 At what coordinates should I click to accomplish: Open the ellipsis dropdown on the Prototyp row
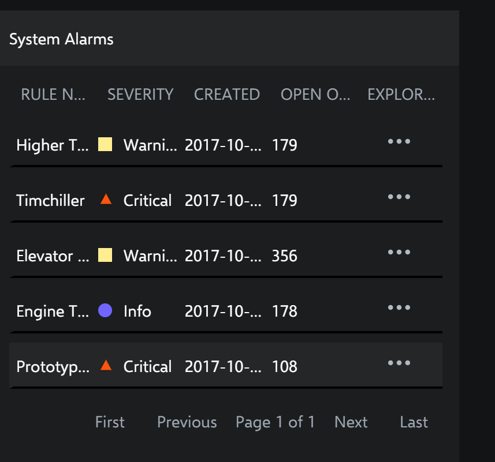pyautogui.click(x=399, y=362)
